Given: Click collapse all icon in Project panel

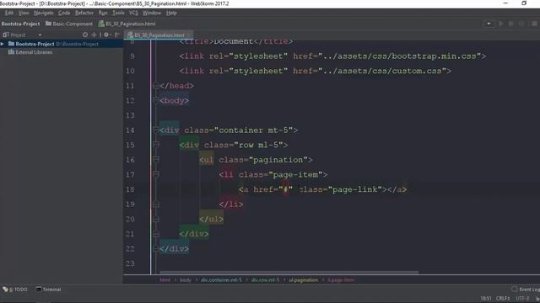Looking at the screenshot, I should (94, 35).
